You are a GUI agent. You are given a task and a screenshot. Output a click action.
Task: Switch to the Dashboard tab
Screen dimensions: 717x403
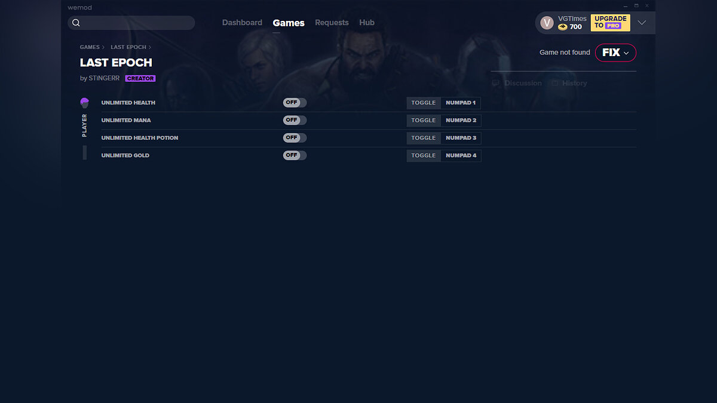pyautogui.click(x=242, y=23)
